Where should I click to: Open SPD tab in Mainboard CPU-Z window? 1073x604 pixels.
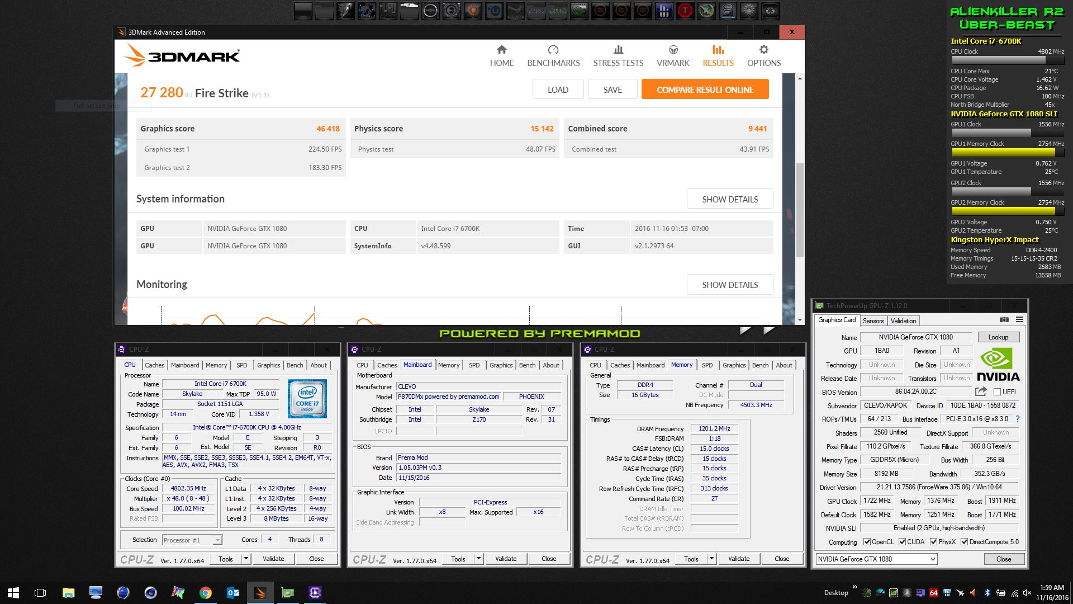pos(474,365)
